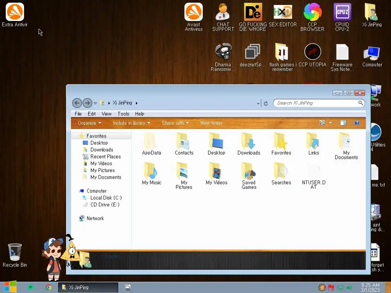Select CHAT SUPPORT desktop icon

pos(223,17)
